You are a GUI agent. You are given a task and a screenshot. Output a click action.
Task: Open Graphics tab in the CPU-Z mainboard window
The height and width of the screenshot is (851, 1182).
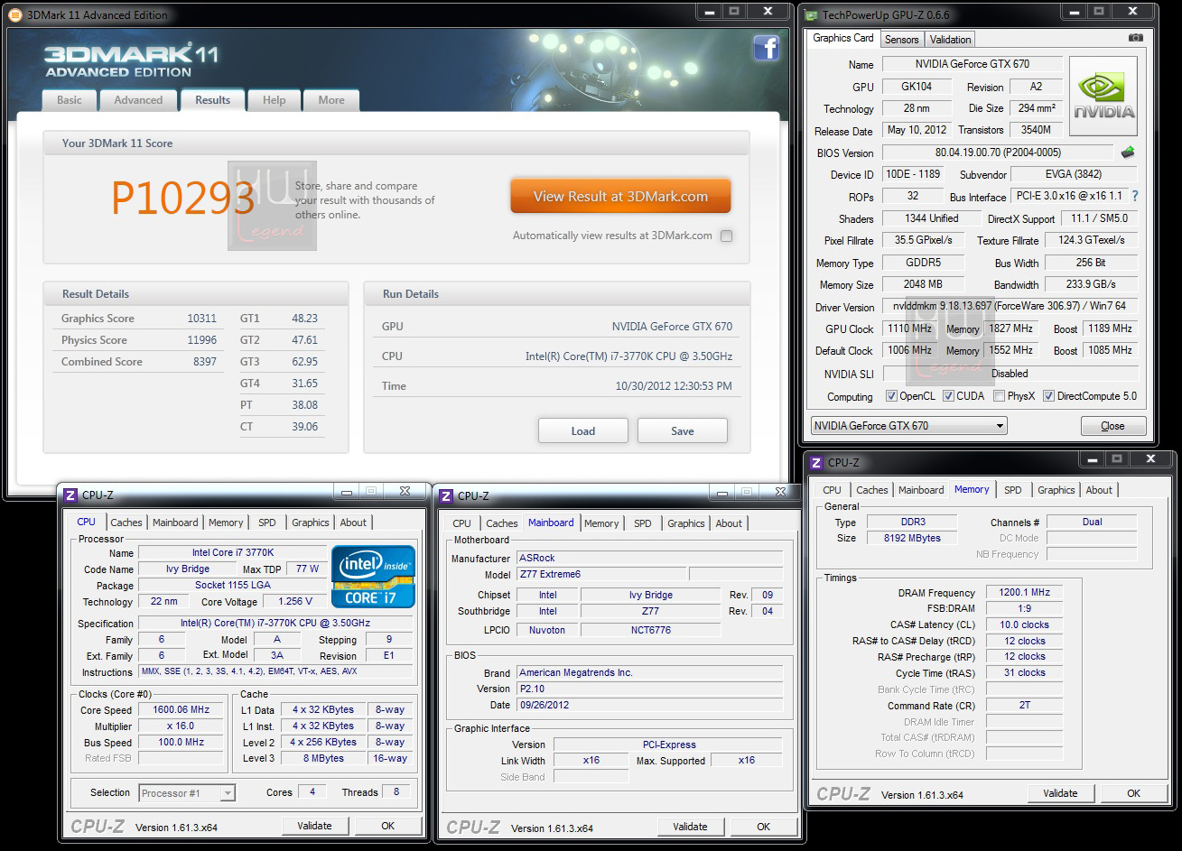686,523
